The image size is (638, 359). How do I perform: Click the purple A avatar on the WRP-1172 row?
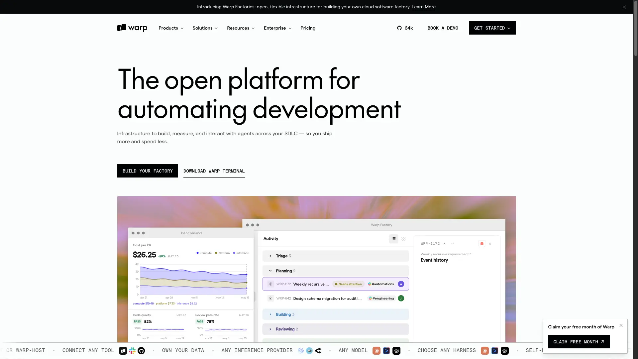[x=401, y=284]
